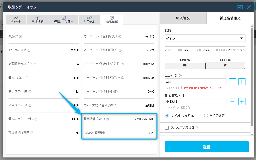
Task: Increase 指値注文レベル with plus button
Action: coord(242,102)
